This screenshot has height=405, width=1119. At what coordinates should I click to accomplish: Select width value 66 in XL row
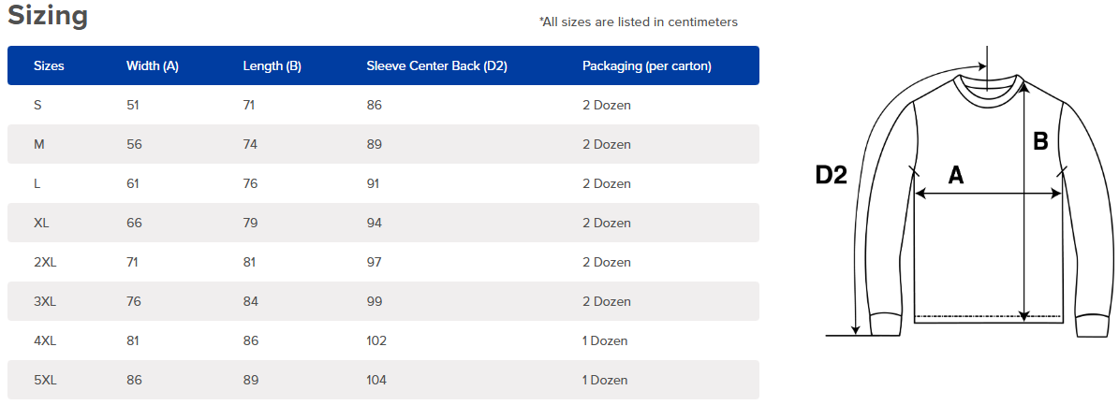click(134, 223)
